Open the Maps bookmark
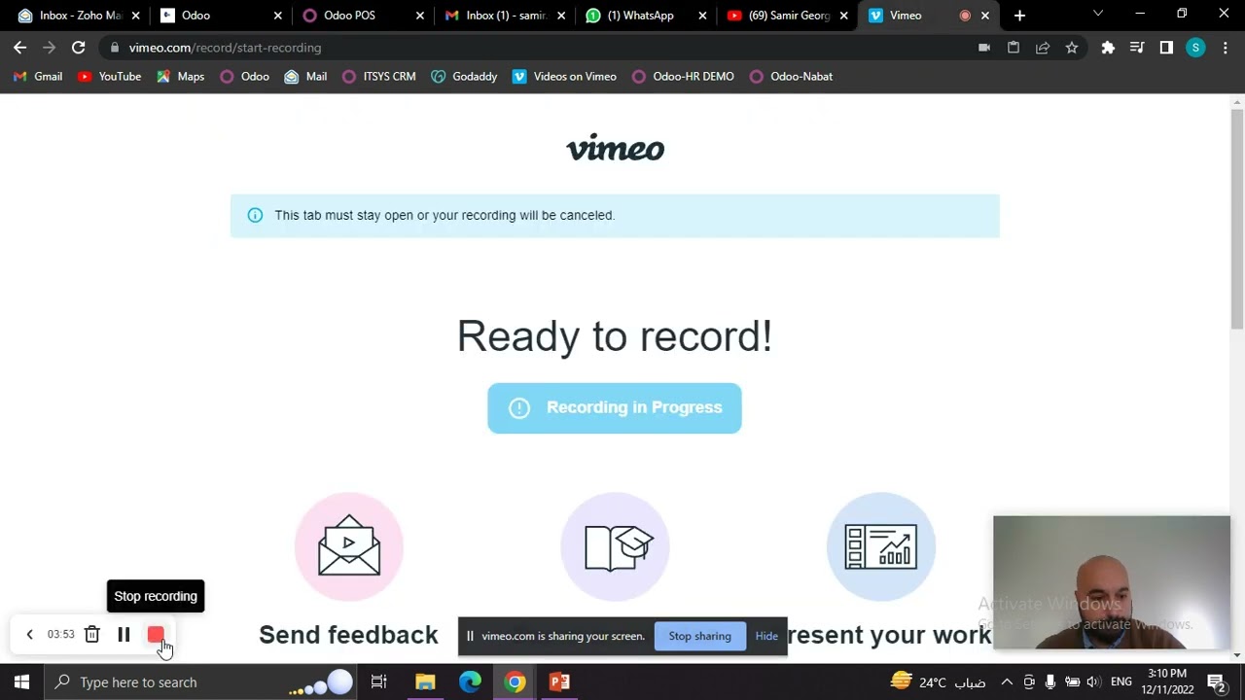1245x700 pixels. click(x=181, y=77)
